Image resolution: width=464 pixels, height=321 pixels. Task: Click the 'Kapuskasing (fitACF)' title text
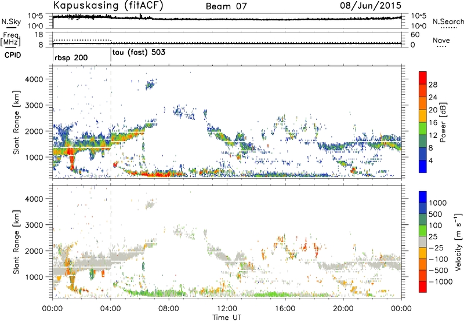tap(108, 6)
